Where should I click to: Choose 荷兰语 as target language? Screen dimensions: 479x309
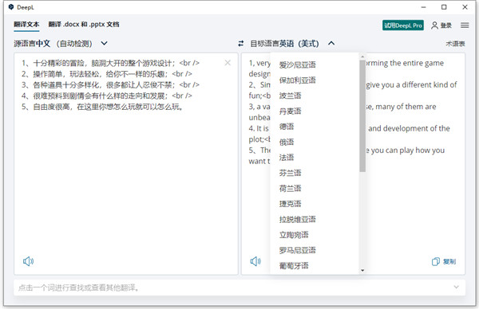291,188
